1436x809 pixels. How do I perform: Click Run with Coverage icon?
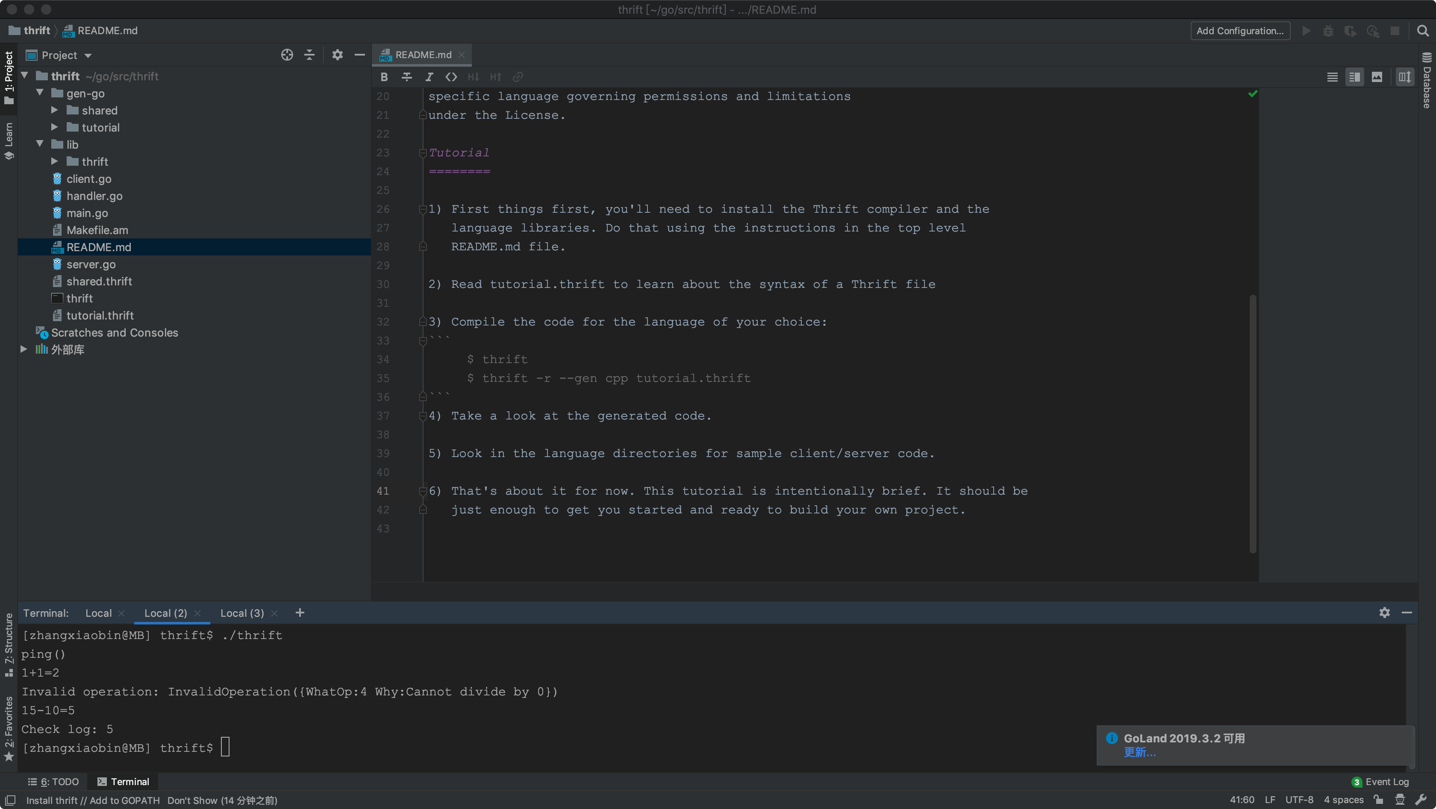tap(1350, 31)
